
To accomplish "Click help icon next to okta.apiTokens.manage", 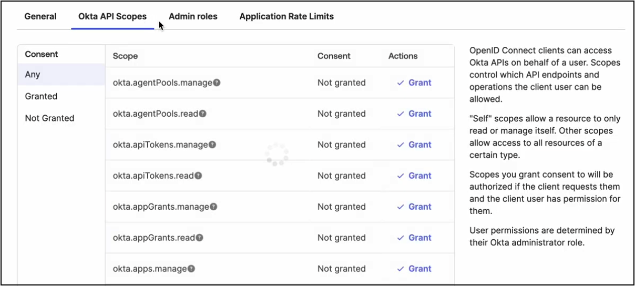I will (x=212, y=145).
